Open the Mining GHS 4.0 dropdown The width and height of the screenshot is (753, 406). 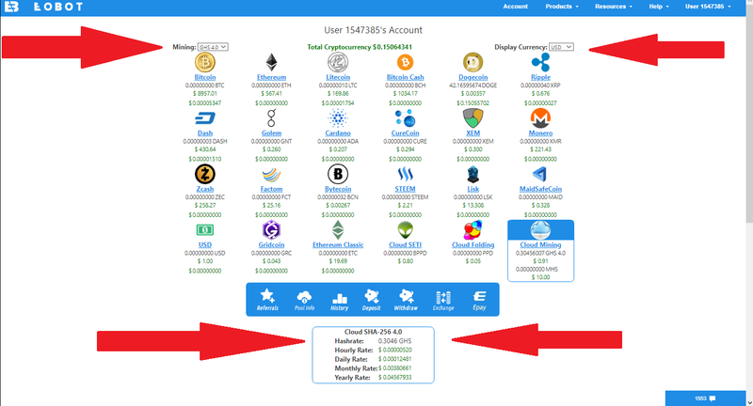click(x=213, y=47)
